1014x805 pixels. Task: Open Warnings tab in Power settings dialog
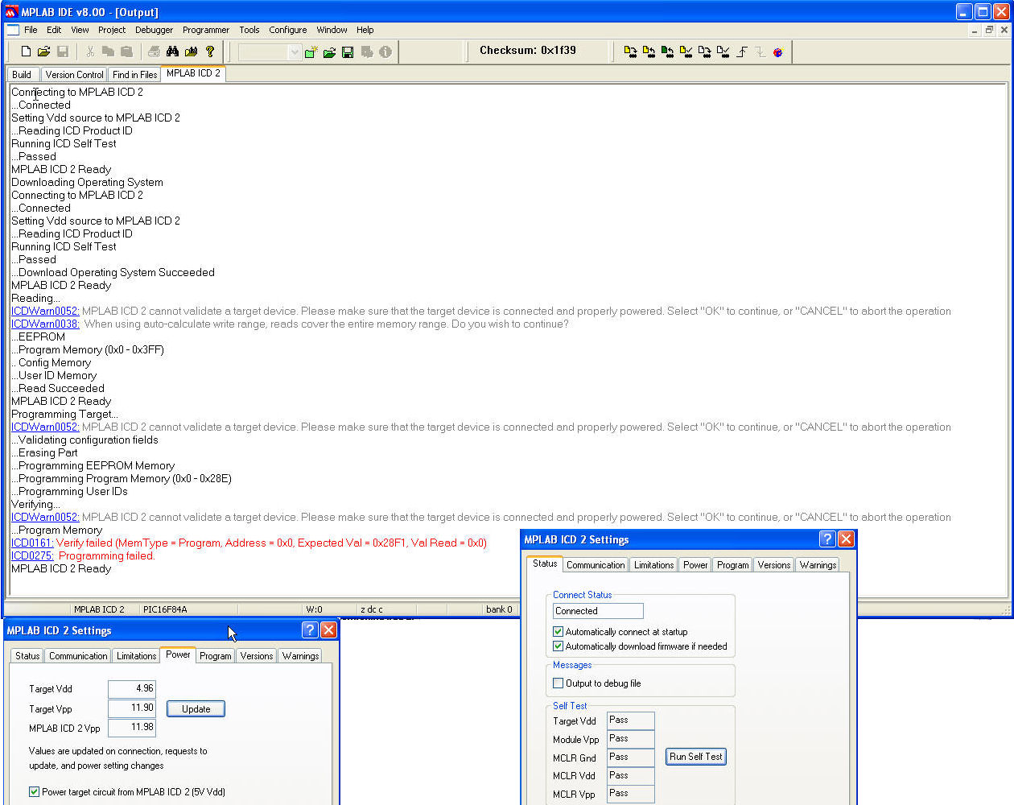(300, 656)
